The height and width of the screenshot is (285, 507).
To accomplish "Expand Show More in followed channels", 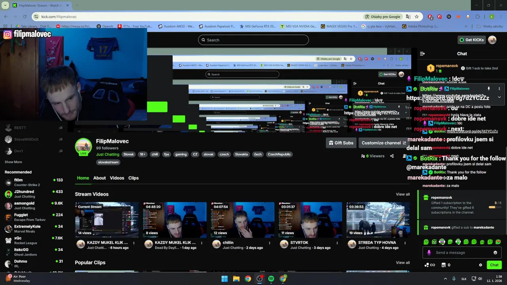I will [13, 162].
